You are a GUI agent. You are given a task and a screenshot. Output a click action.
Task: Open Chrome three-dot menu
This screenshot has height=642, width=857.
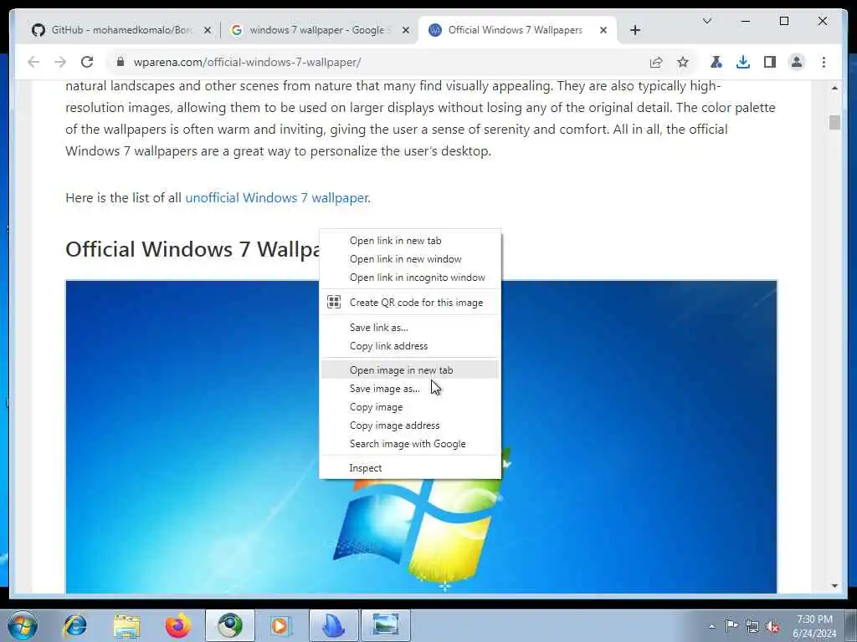coord(824,62)
